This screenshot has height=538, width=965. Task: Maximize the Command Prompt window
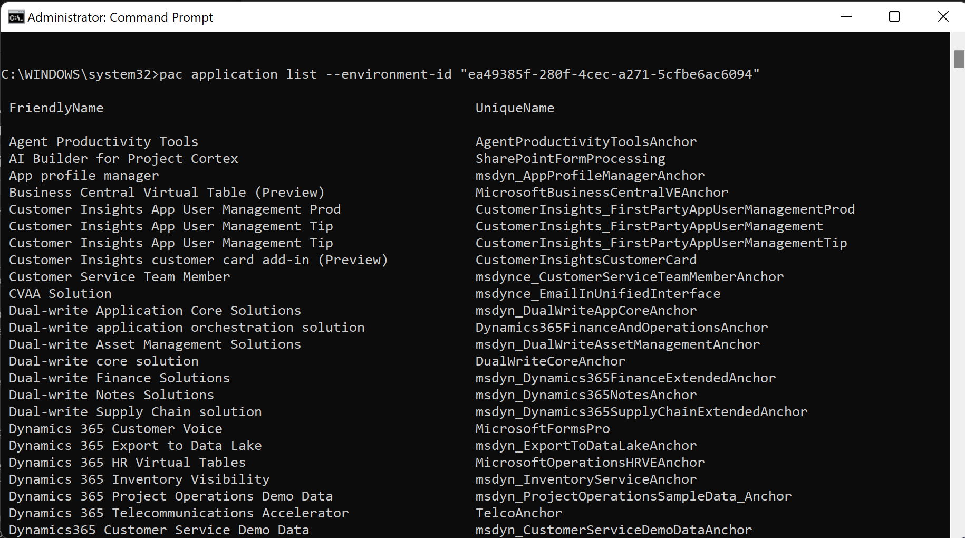tap(894, 17)
